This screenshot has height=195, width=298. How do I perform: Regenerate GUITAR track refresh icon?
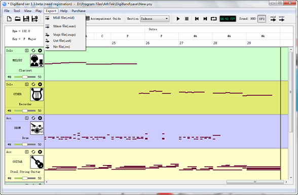[x=33, y=152]
